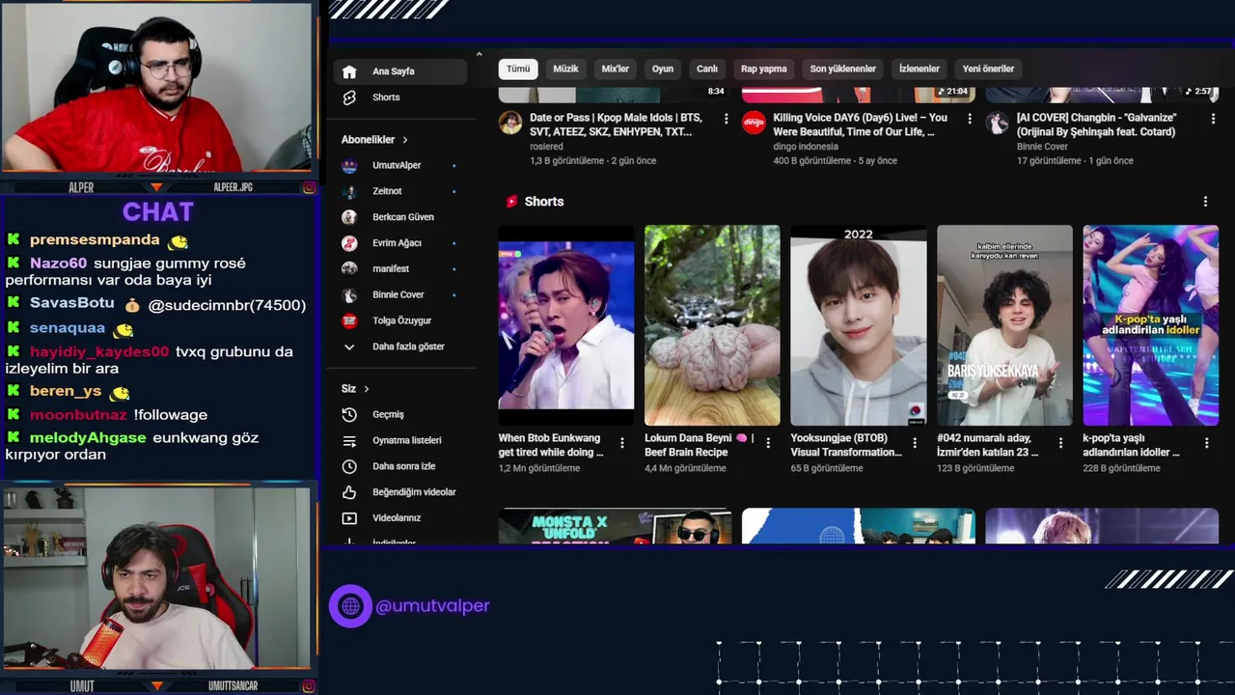Play the Beef Brain Recipe short thumbnail

[712, 325]
